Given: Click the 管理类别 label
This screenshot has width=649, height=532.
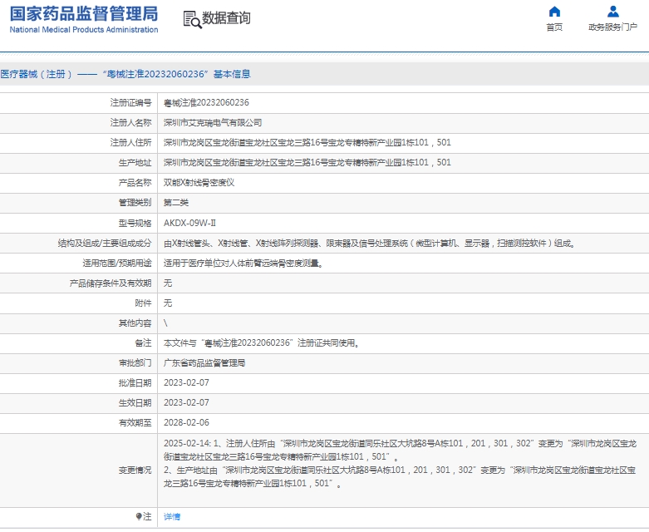Looking at the screenshot, I should [135, 203].
